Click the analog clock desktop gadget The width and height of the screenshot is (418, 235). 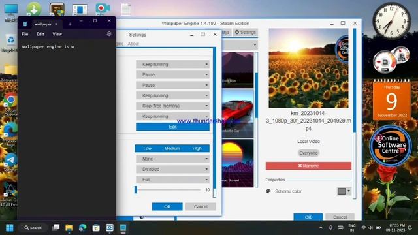click(392, 20)
